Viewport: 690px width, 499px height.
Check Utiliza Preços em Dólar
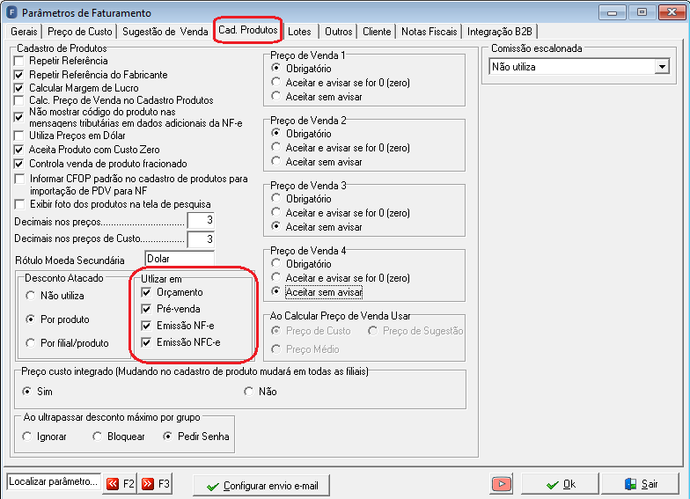(19, 136)
